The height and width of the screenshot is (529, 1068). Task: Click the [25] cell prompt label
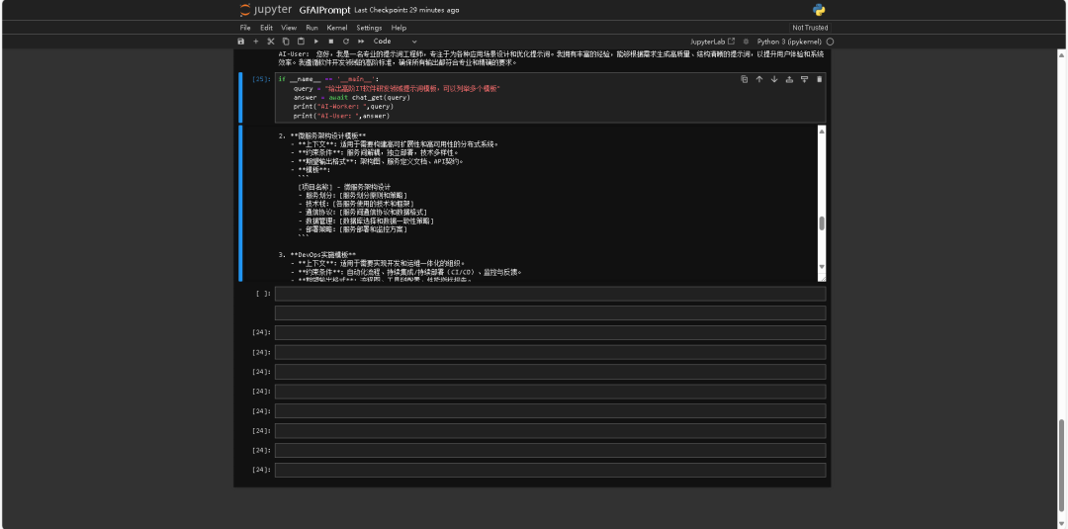[261, 80]
